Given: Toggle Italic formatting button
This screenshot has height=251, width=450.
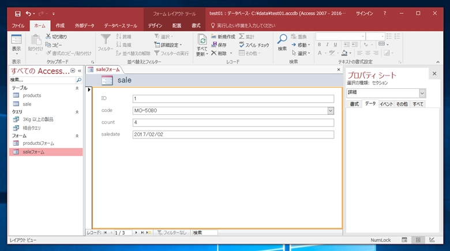Looking at the screenshot, I should coord(327,44).
